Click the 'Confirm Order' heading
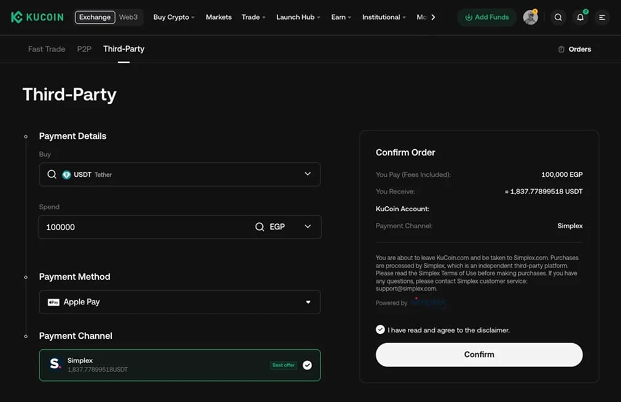 (x=405, y=152)
